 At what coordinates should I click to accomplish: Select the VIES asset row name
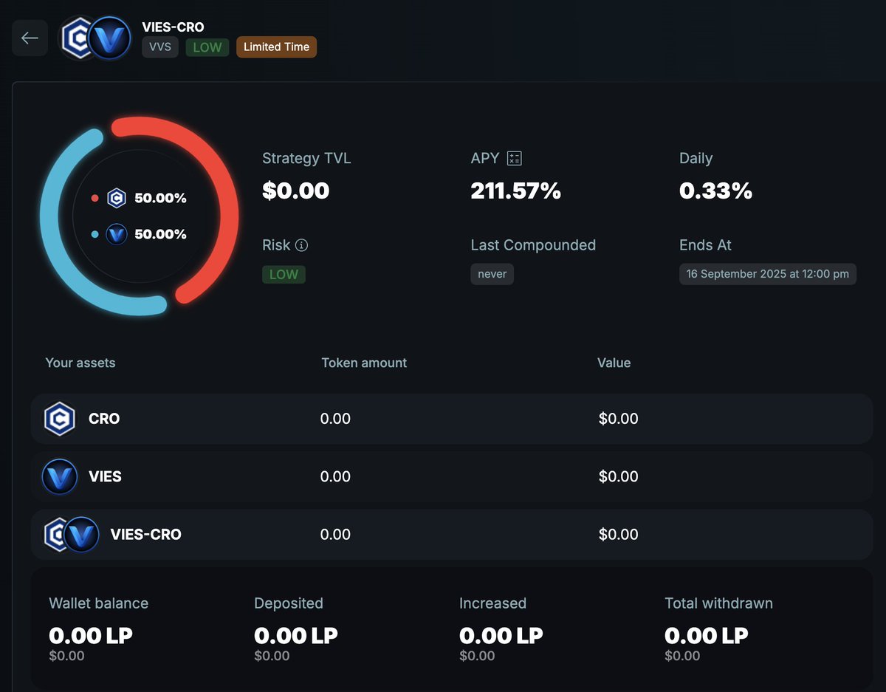105,476
